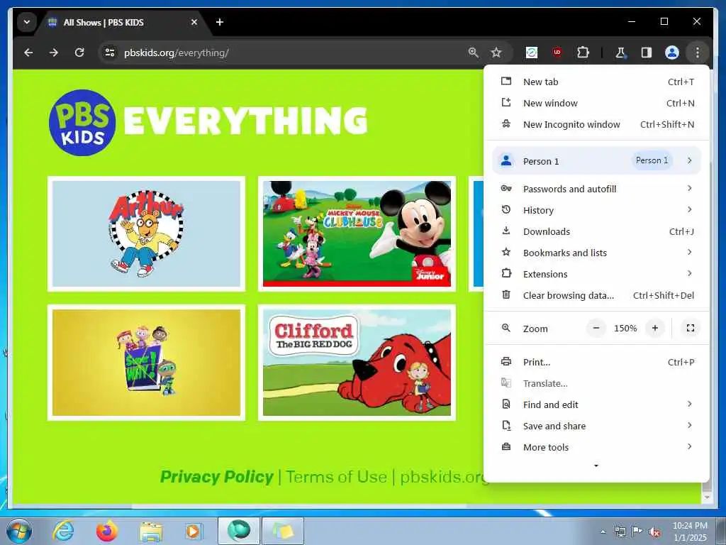The image size is (726, 545).
Task: Close the Chrome three-dot menu button
Action: point(698,53)
